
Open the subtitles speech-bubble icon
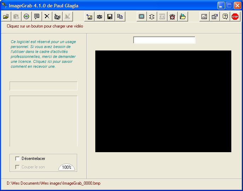tap(37, 16)
